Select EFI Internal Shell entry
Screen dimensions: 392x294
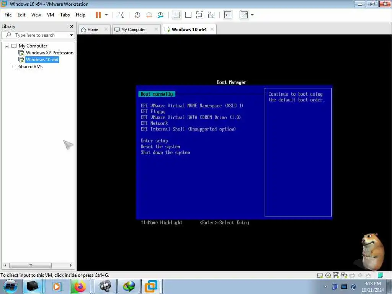click(188, 129)
